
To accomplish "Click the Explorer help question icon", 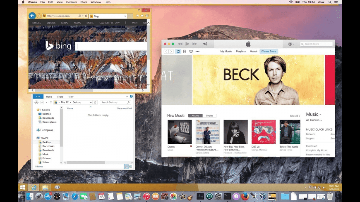I will (131, 96).
